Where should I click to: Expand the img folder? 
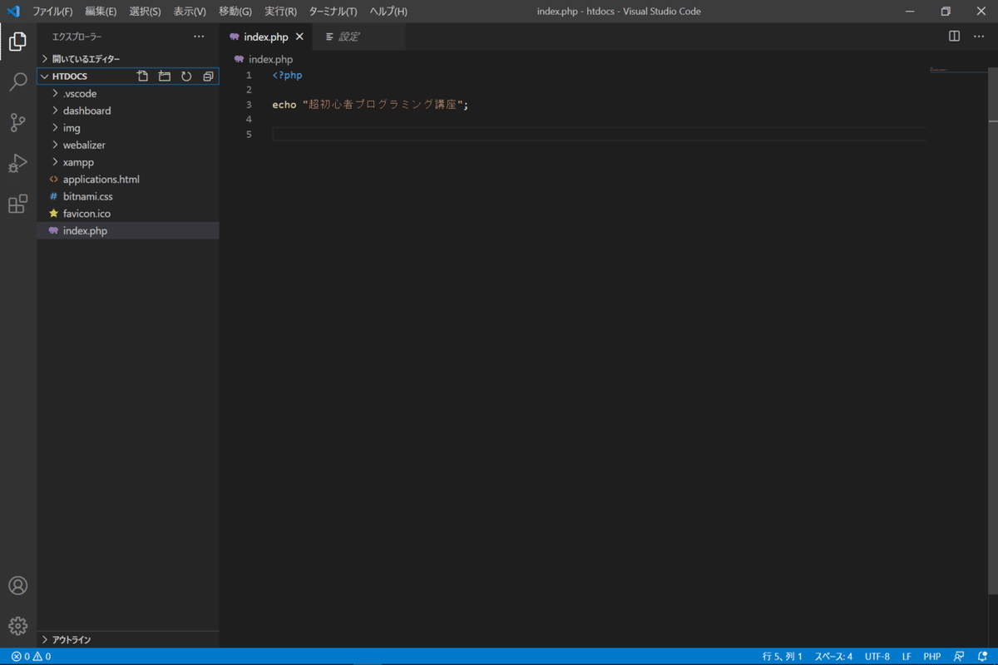pyautogui.click(x=128, y=128)
